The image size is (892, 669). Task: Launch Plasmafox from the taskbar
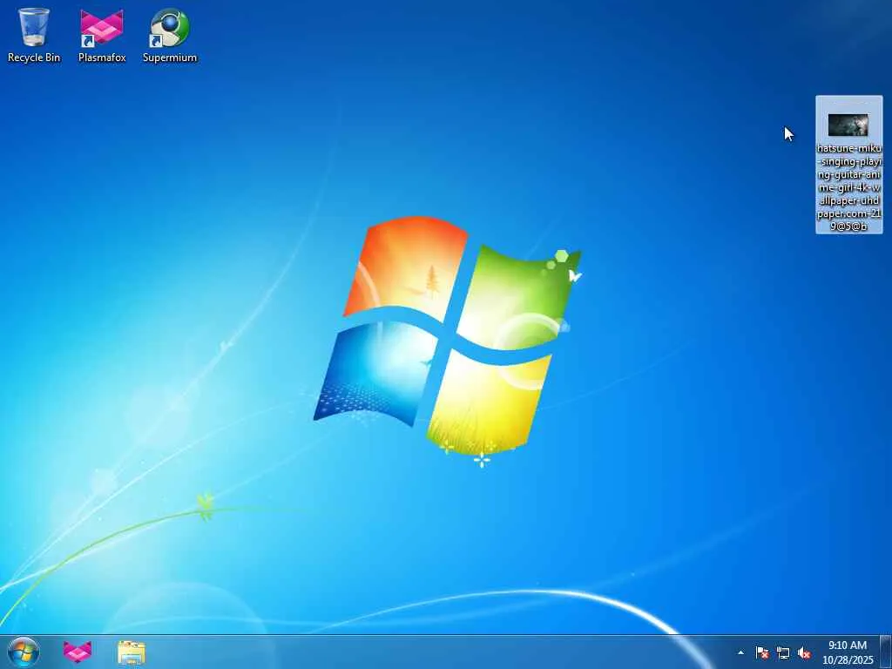coord(78,652)
